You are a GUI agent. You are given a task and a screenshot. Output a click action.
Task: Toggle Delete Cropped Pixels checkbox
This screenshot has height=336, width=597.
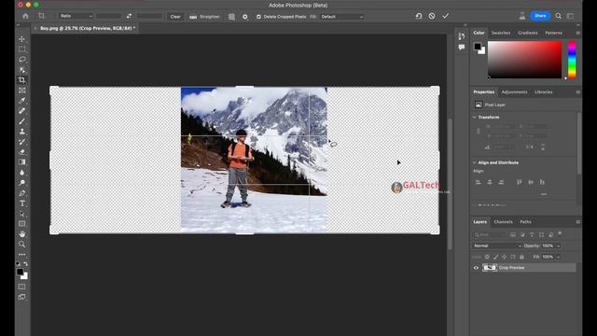pyautogui.click(x=258, y=17)
